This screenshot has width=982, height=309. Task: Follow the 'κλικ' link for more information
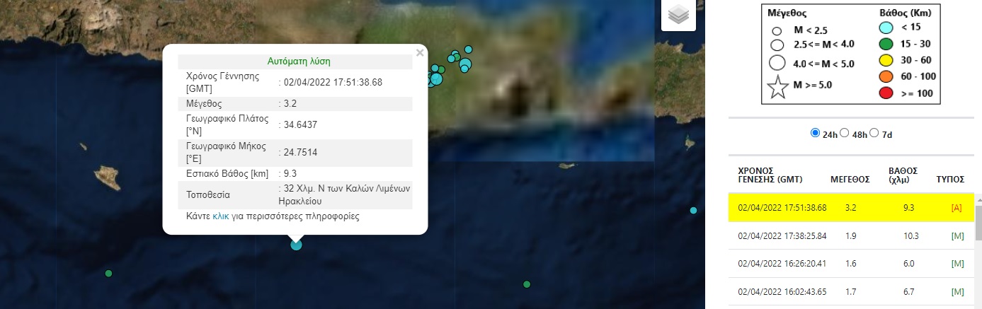tap(221, 216)
